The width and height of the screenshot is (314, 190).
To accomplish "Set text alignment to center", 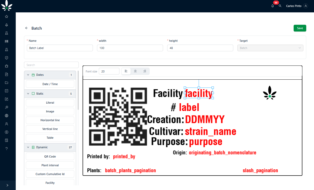I will coord(135,71).
